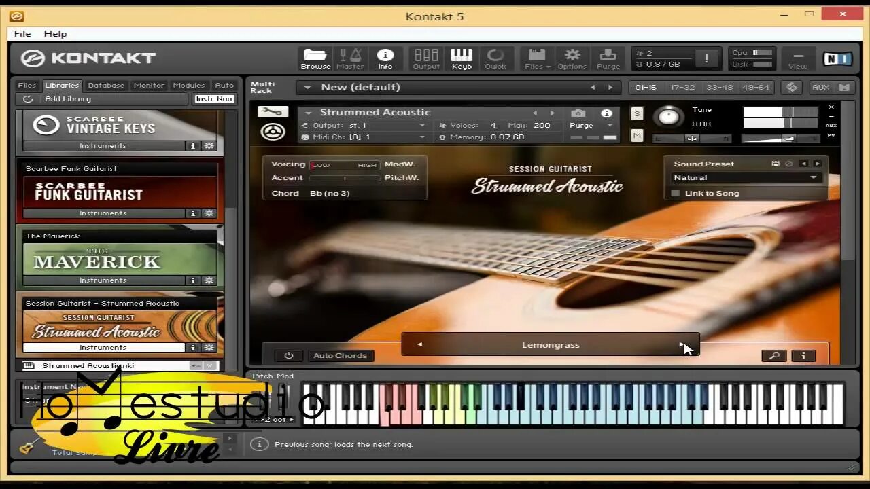Toggle the Master editor panel
This screenshot has width=870, height=489.
pyautogui.click(x=350, y=59)
